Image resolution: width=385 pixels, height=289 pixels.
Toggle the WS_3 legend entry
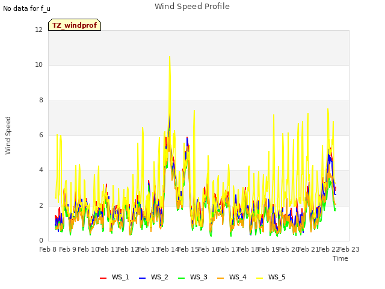pyautogui.click(x=192, y=277)
